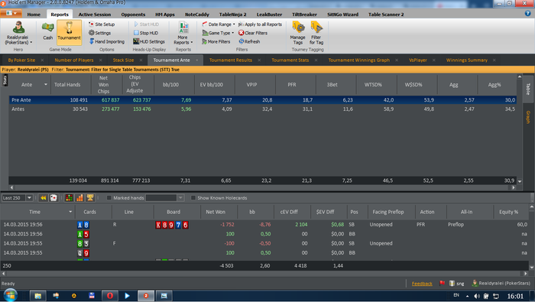535x302 pixels.
Task: Open the TiltBreaker tab
Action: 304,15
